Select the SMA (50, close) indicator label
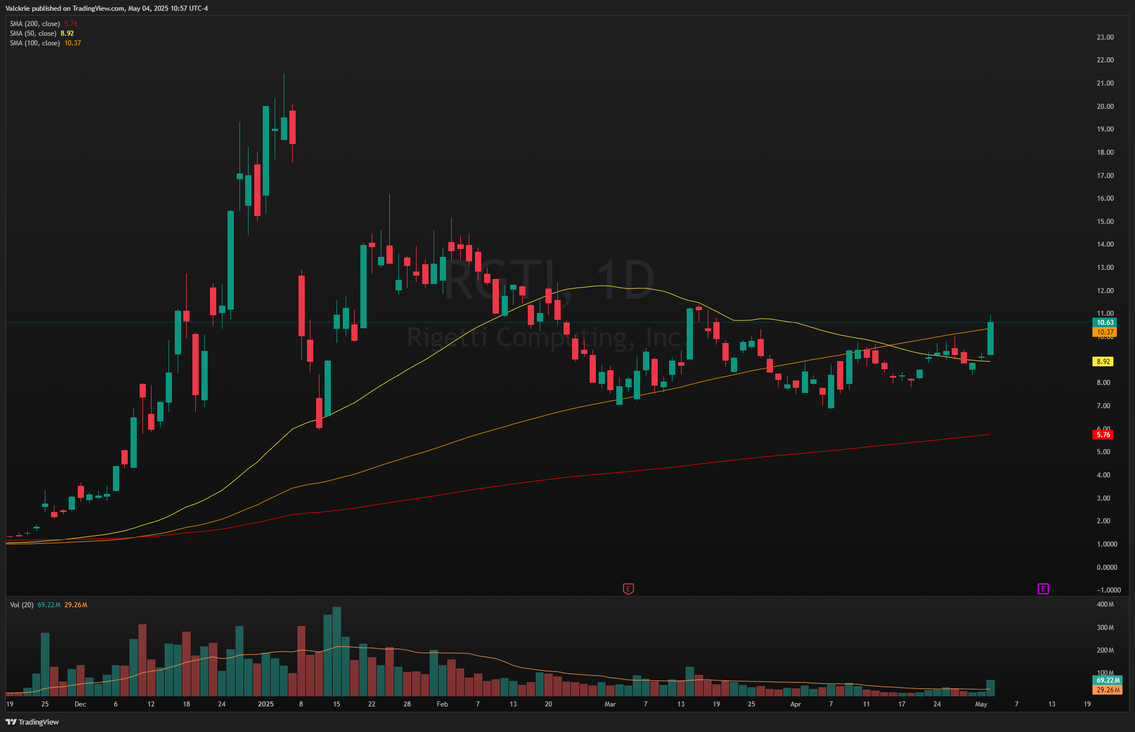This screenshot has height=732, width=1135. coord(33,33)
